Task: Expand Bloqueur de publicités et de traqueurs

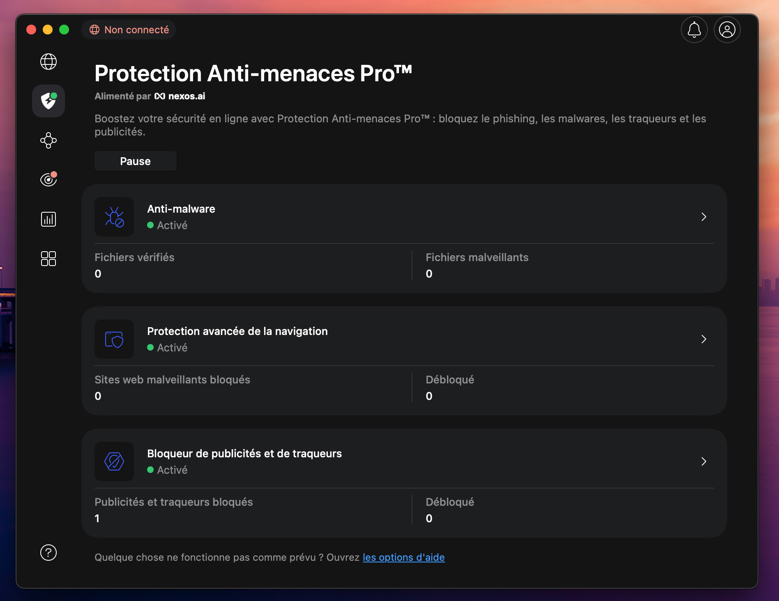Action: coord(704,461)
